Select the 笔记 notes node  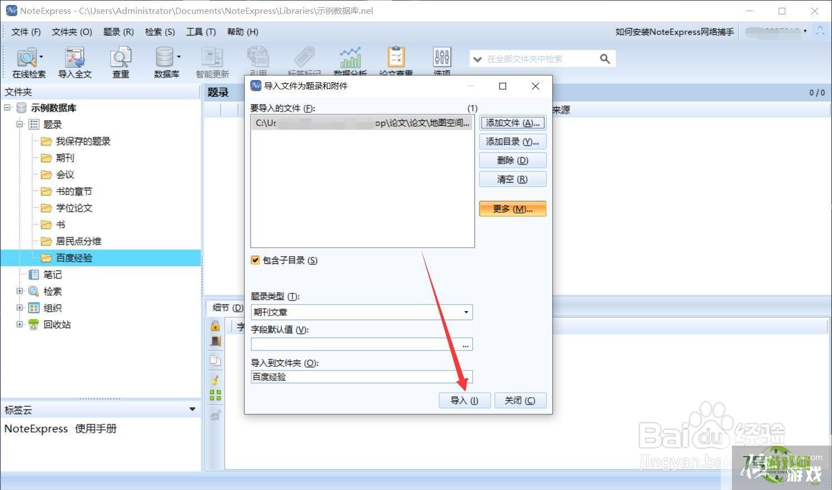52,274
